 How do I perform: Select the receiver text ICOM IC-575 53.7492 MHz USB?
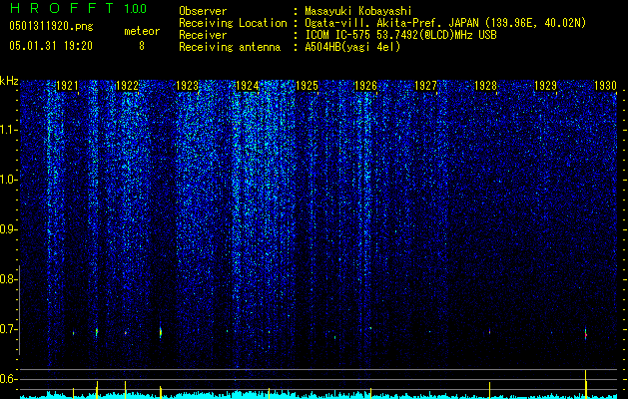(x=400, y=35)
